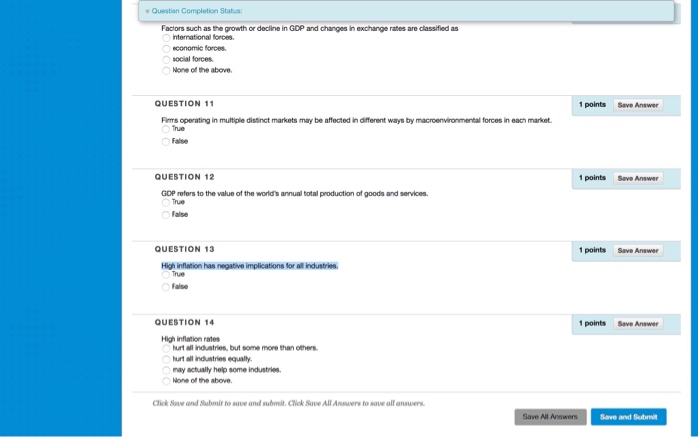
Task: Select 'may actually help some industries.'
Action: (x=166, y=370)
